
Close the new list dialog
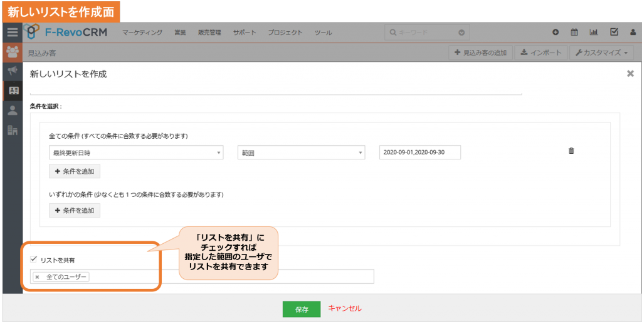630,73
